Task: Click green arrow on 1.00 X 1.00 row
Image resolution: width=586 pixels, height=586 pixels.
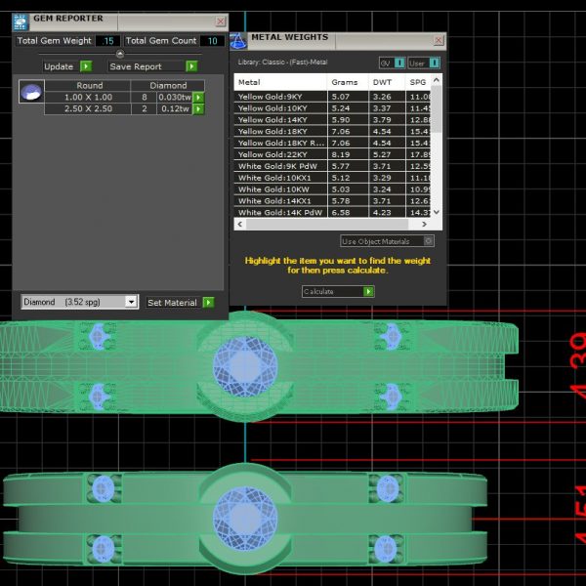Action: coord(198,98)
